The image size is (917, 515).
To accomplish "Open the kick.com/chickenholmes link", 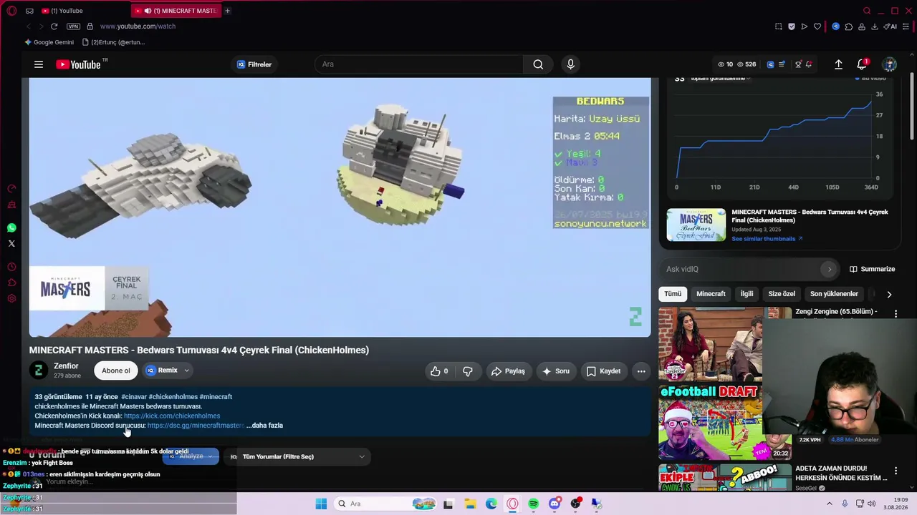I will point(172,416).
